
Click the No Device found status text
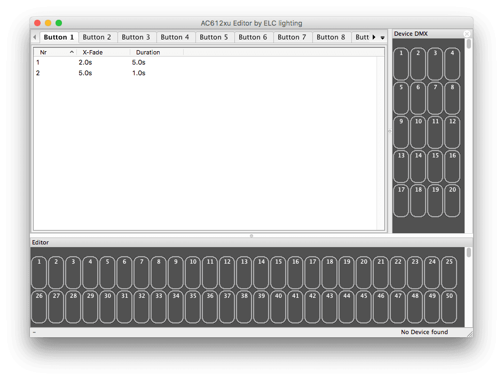coord(424,332)
